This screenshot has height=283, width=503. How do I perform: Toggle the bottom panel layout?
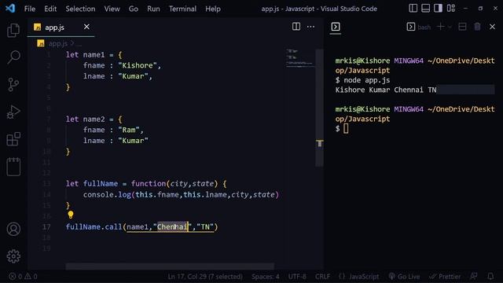click(x=426, y=9)
